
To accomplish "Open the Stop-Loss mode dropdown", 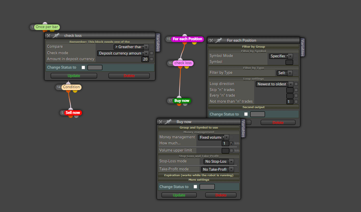I will click(219, 162).
